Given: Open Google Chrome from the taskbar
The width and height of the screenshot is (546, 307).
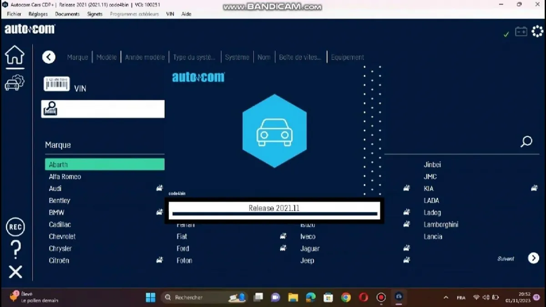Looking at the screenshot, I should coord(346,297).
